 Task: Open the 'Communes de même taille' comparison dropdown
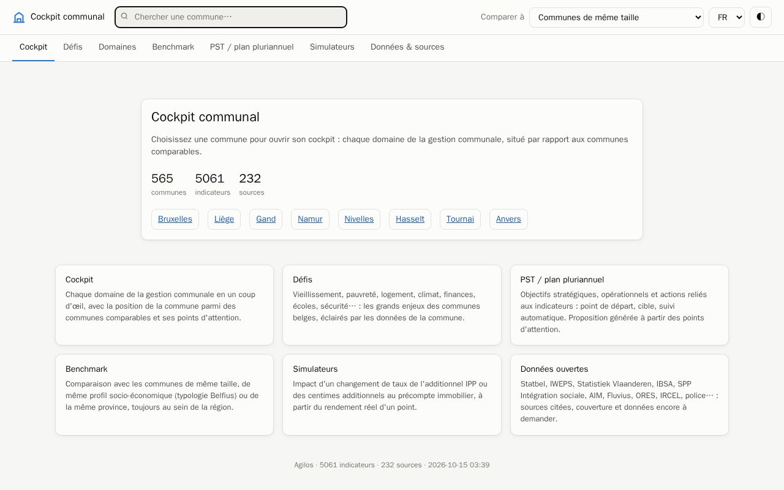pyautogui.click(x=616, y=17)
